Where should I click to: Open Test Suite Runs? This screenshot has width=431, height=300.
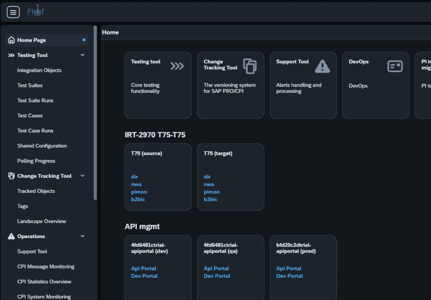point(35,100)
